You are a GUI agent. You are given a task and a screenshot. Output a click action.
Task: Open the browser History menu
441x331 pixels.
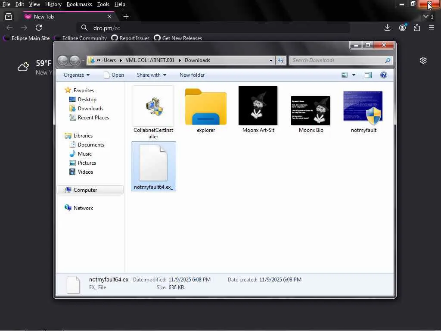53,4
